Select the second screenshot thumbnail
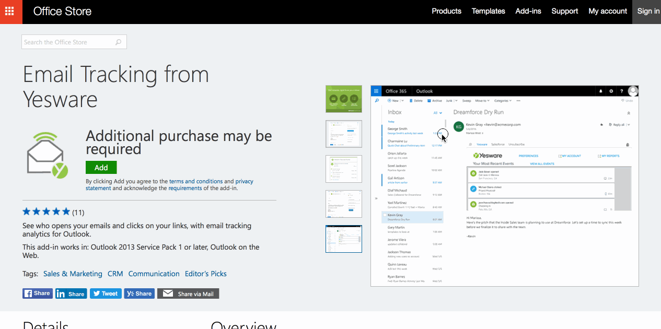The image size is (661, 329). 344,134
